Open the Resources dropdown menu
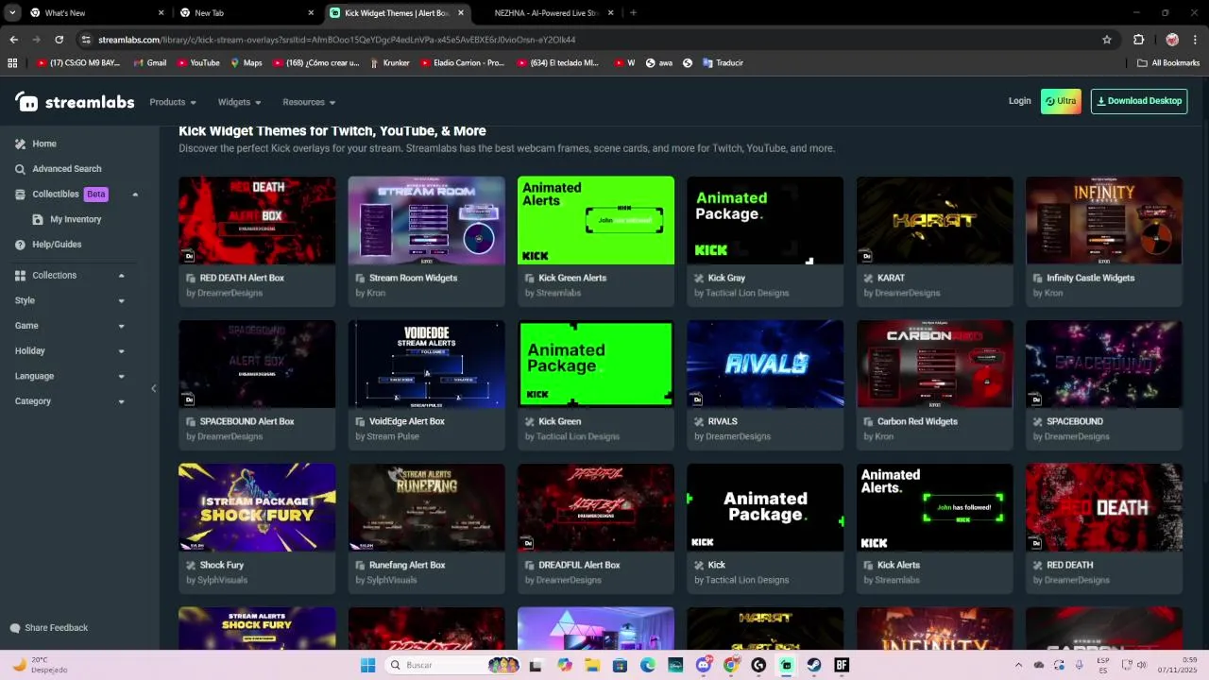The width and height of the screenshot is (1209, 680). click(x=309, y=102)
